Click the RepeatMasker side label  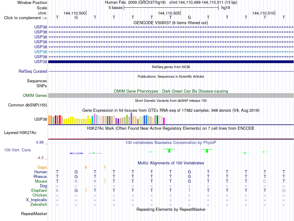[x=34, y=214]
